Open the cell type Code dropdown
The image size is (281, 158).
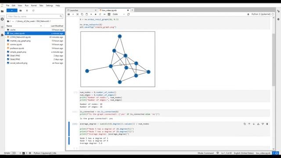pos(119,14)
